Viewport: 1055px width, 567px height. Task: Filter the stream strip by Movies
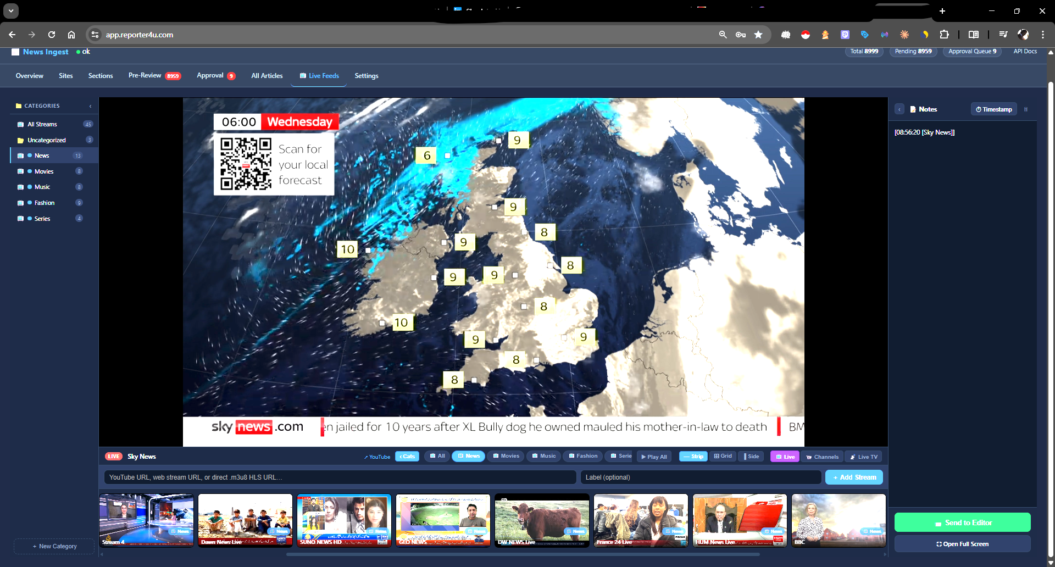point(506,456)
